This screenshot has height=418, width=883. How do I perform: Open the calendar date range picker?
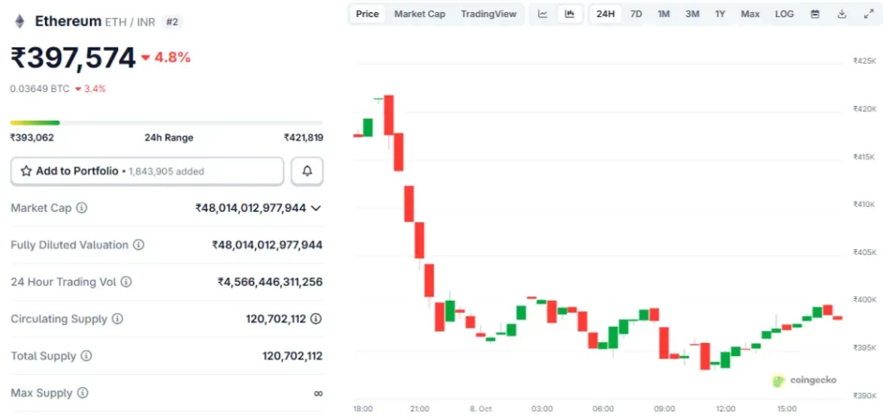(x=815, y=14)
